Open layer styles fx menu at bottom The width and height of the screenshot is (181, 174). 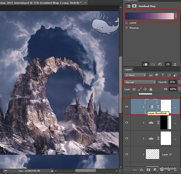[x=142, y=169]
